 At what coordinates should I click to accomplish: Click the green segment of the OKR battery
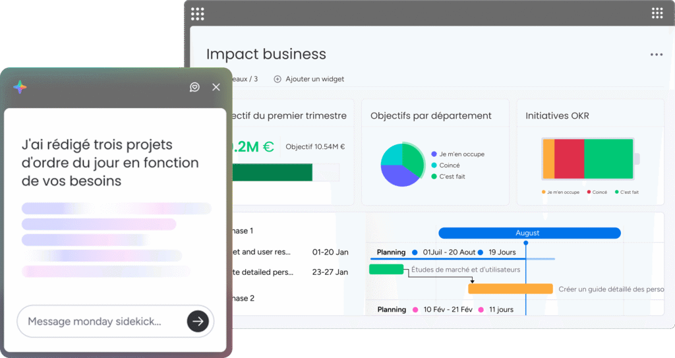tap(608, 158)
